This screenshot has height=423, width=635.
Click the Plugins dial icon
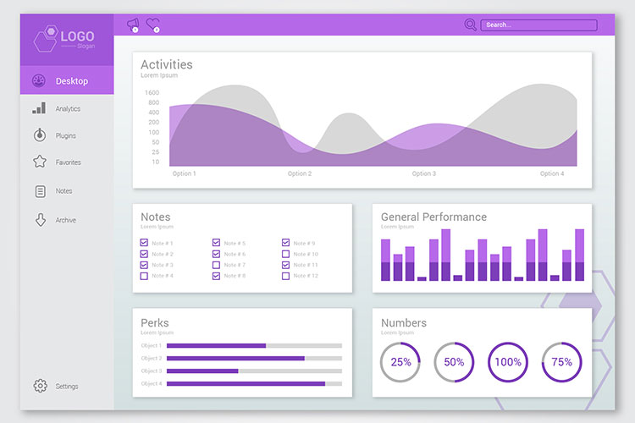tap(39, 135)
